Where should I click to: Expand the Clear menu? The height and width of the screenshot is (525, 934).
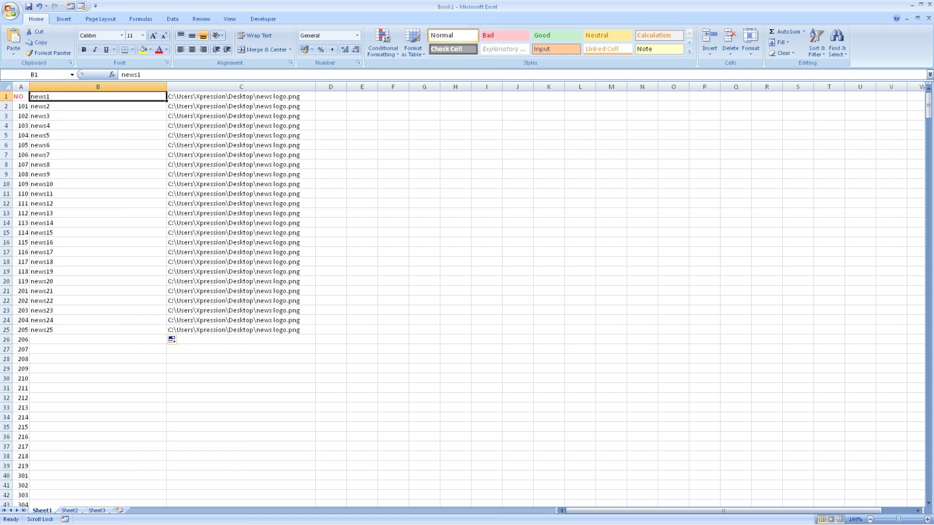(782, 53)
